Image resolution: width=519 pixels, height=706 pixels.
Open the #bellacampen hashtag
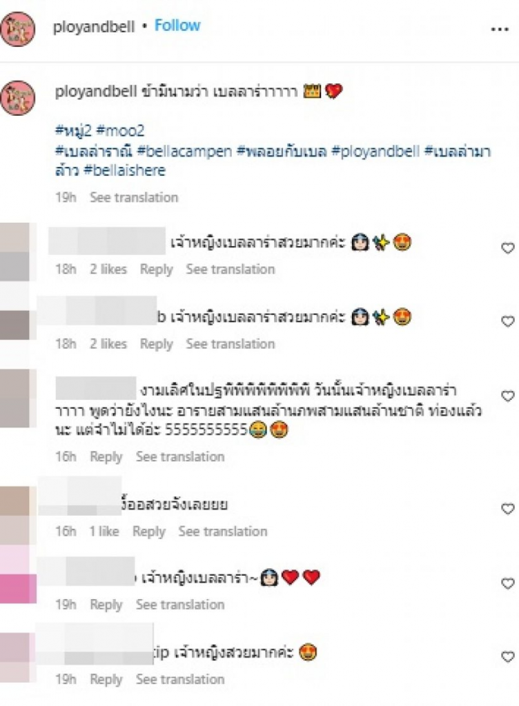(184, 151)
